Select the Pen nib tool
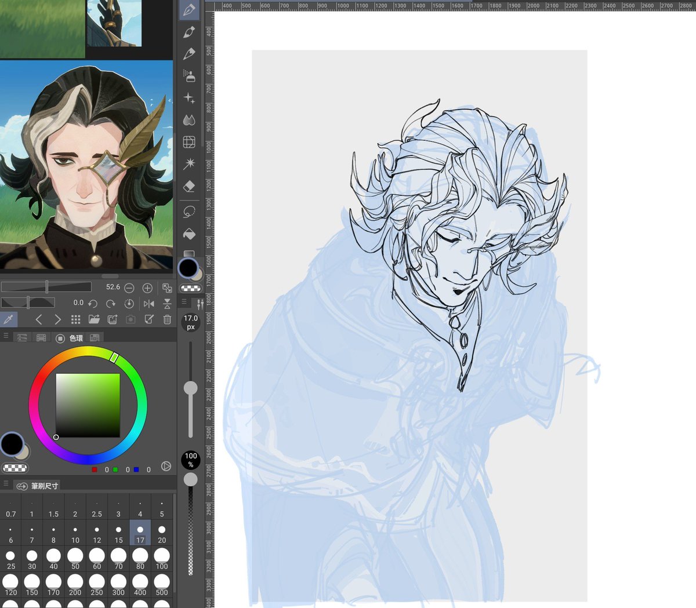This screenshot has height=608, width=696. click(189, 10)
